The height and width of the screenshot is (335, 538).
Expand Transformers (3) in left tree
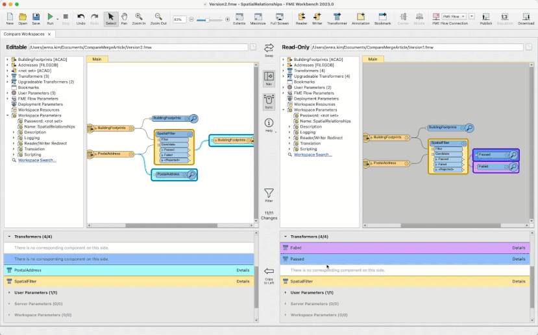pos(8,76)
